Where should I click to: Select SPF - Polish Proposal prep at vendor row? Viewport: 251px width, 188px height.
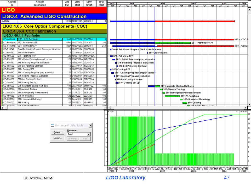(55, 59)
